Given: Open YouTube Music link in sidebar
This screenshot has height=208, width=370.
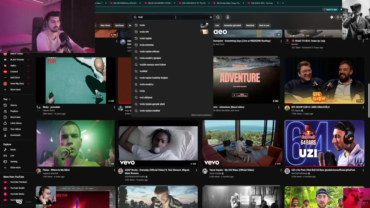Looking at the screenshot, I should tap(17, 194).
